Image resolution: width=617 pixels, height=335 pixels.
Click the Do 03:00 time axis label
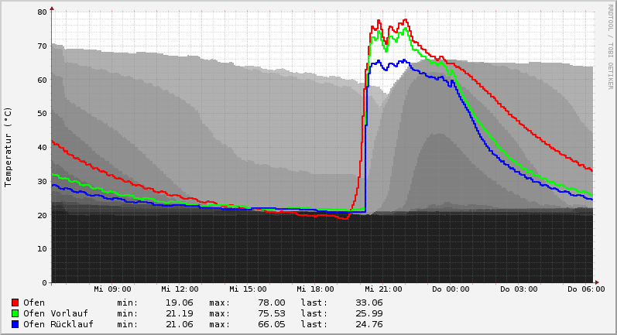click(x=519, y=289)
